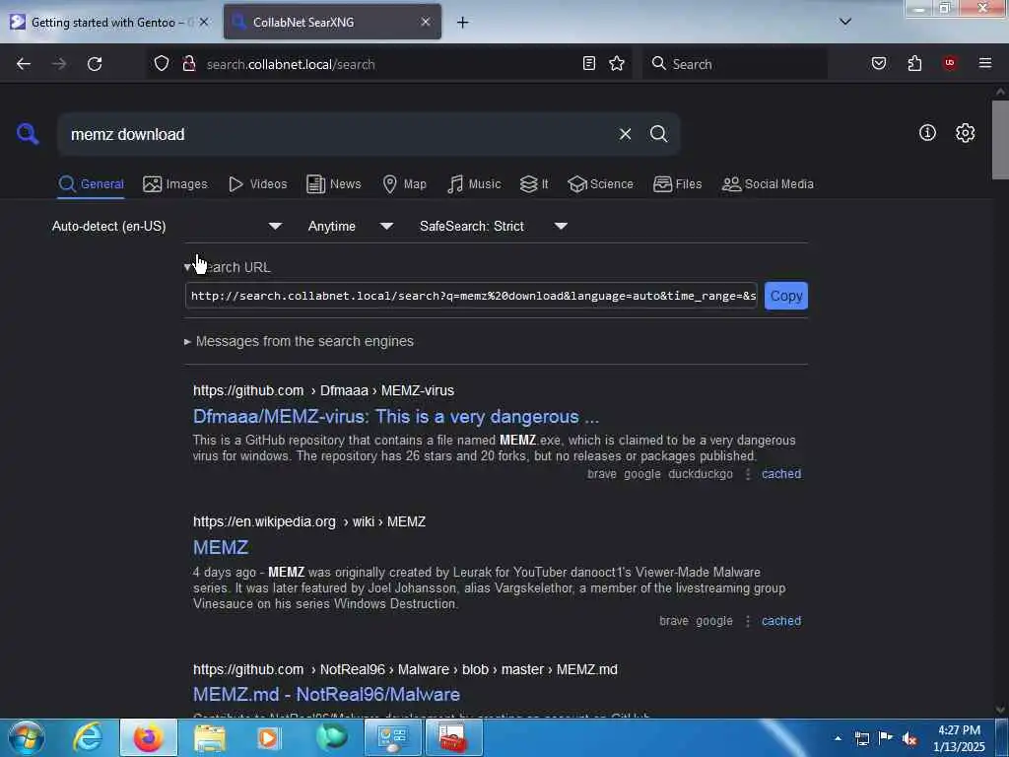1009x757 pixels.
Task: Open cached version of Dfmaaa/MEMZ-virus result
Action: 781,474
